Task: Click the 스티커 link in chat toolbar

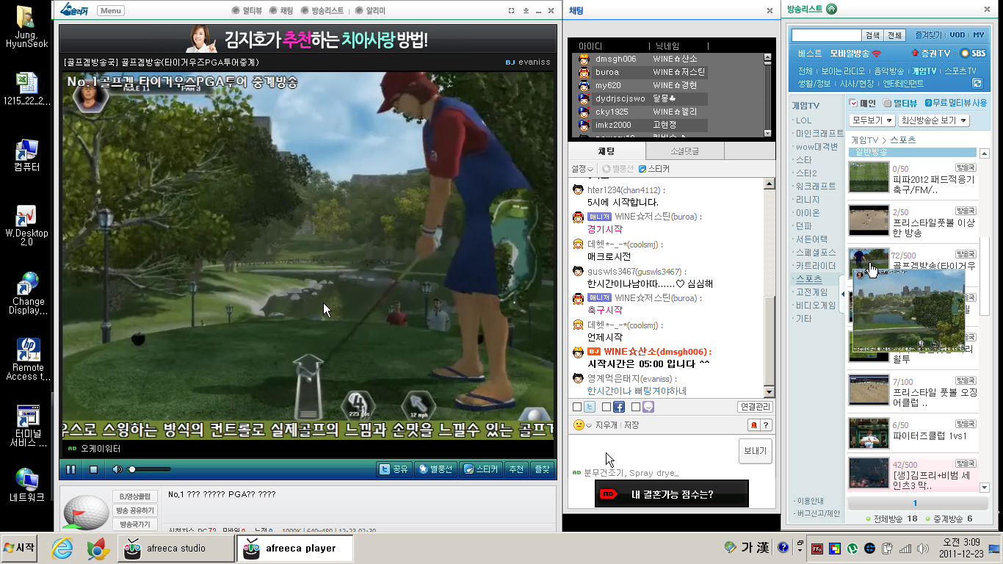Action: [653, 169]
